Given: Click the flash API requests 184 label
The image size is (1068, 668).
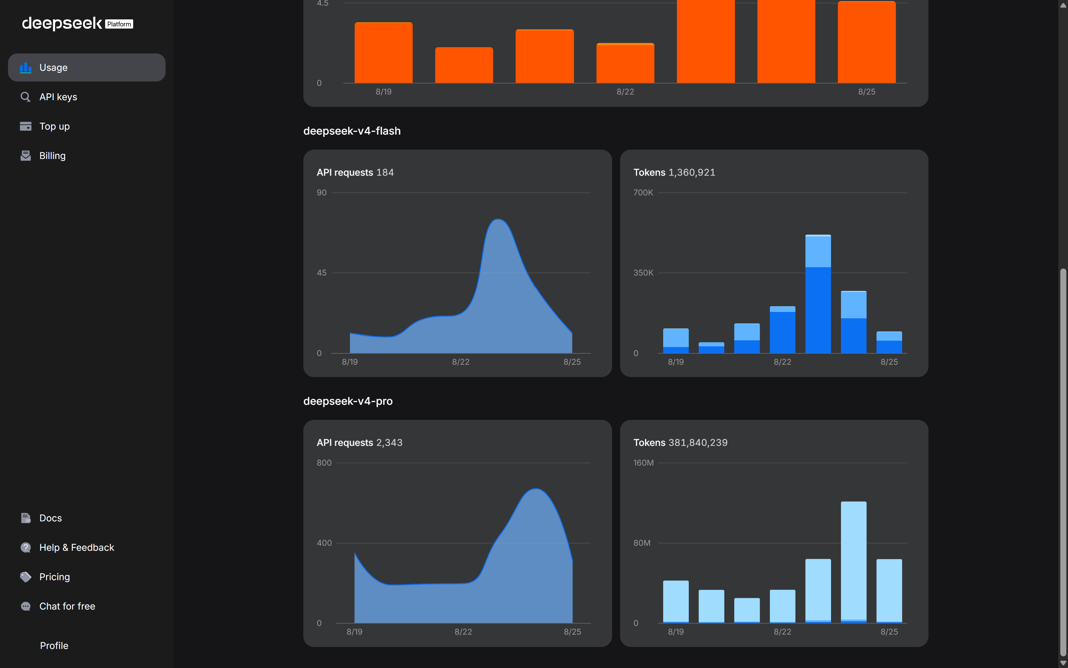Looking at the screenshot, I should (355, 172).
